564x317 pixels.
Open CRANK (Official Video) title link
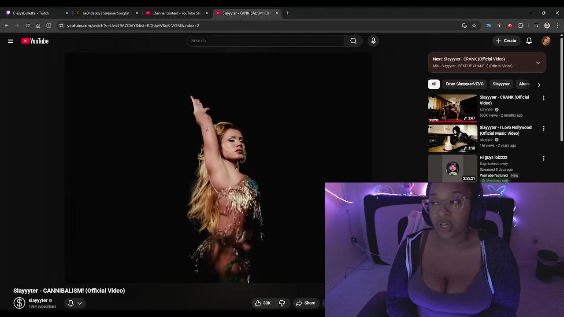504,100
